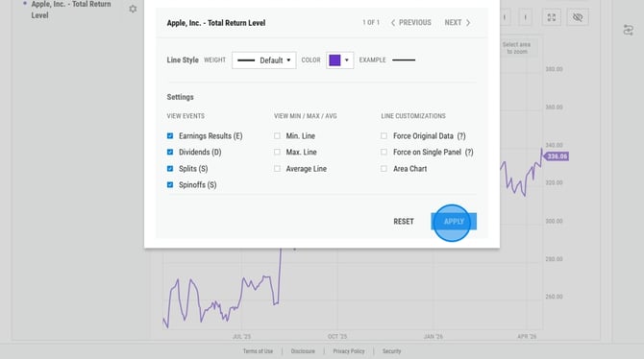Click the Force on Single Panel help (?)
The image size is (644, 359).
(469, 153)
